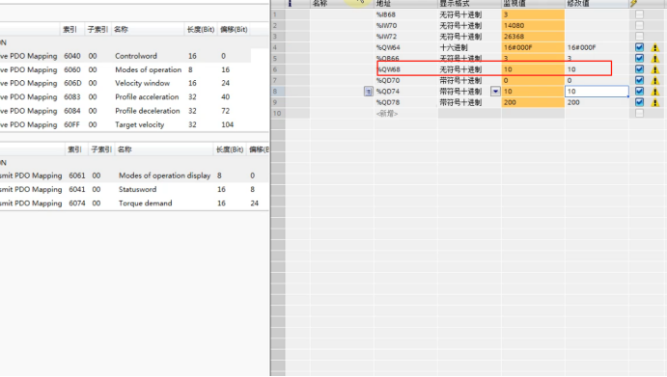Enable the modify checkbox for %IW70
667x377 pixels.
[639, 25]
